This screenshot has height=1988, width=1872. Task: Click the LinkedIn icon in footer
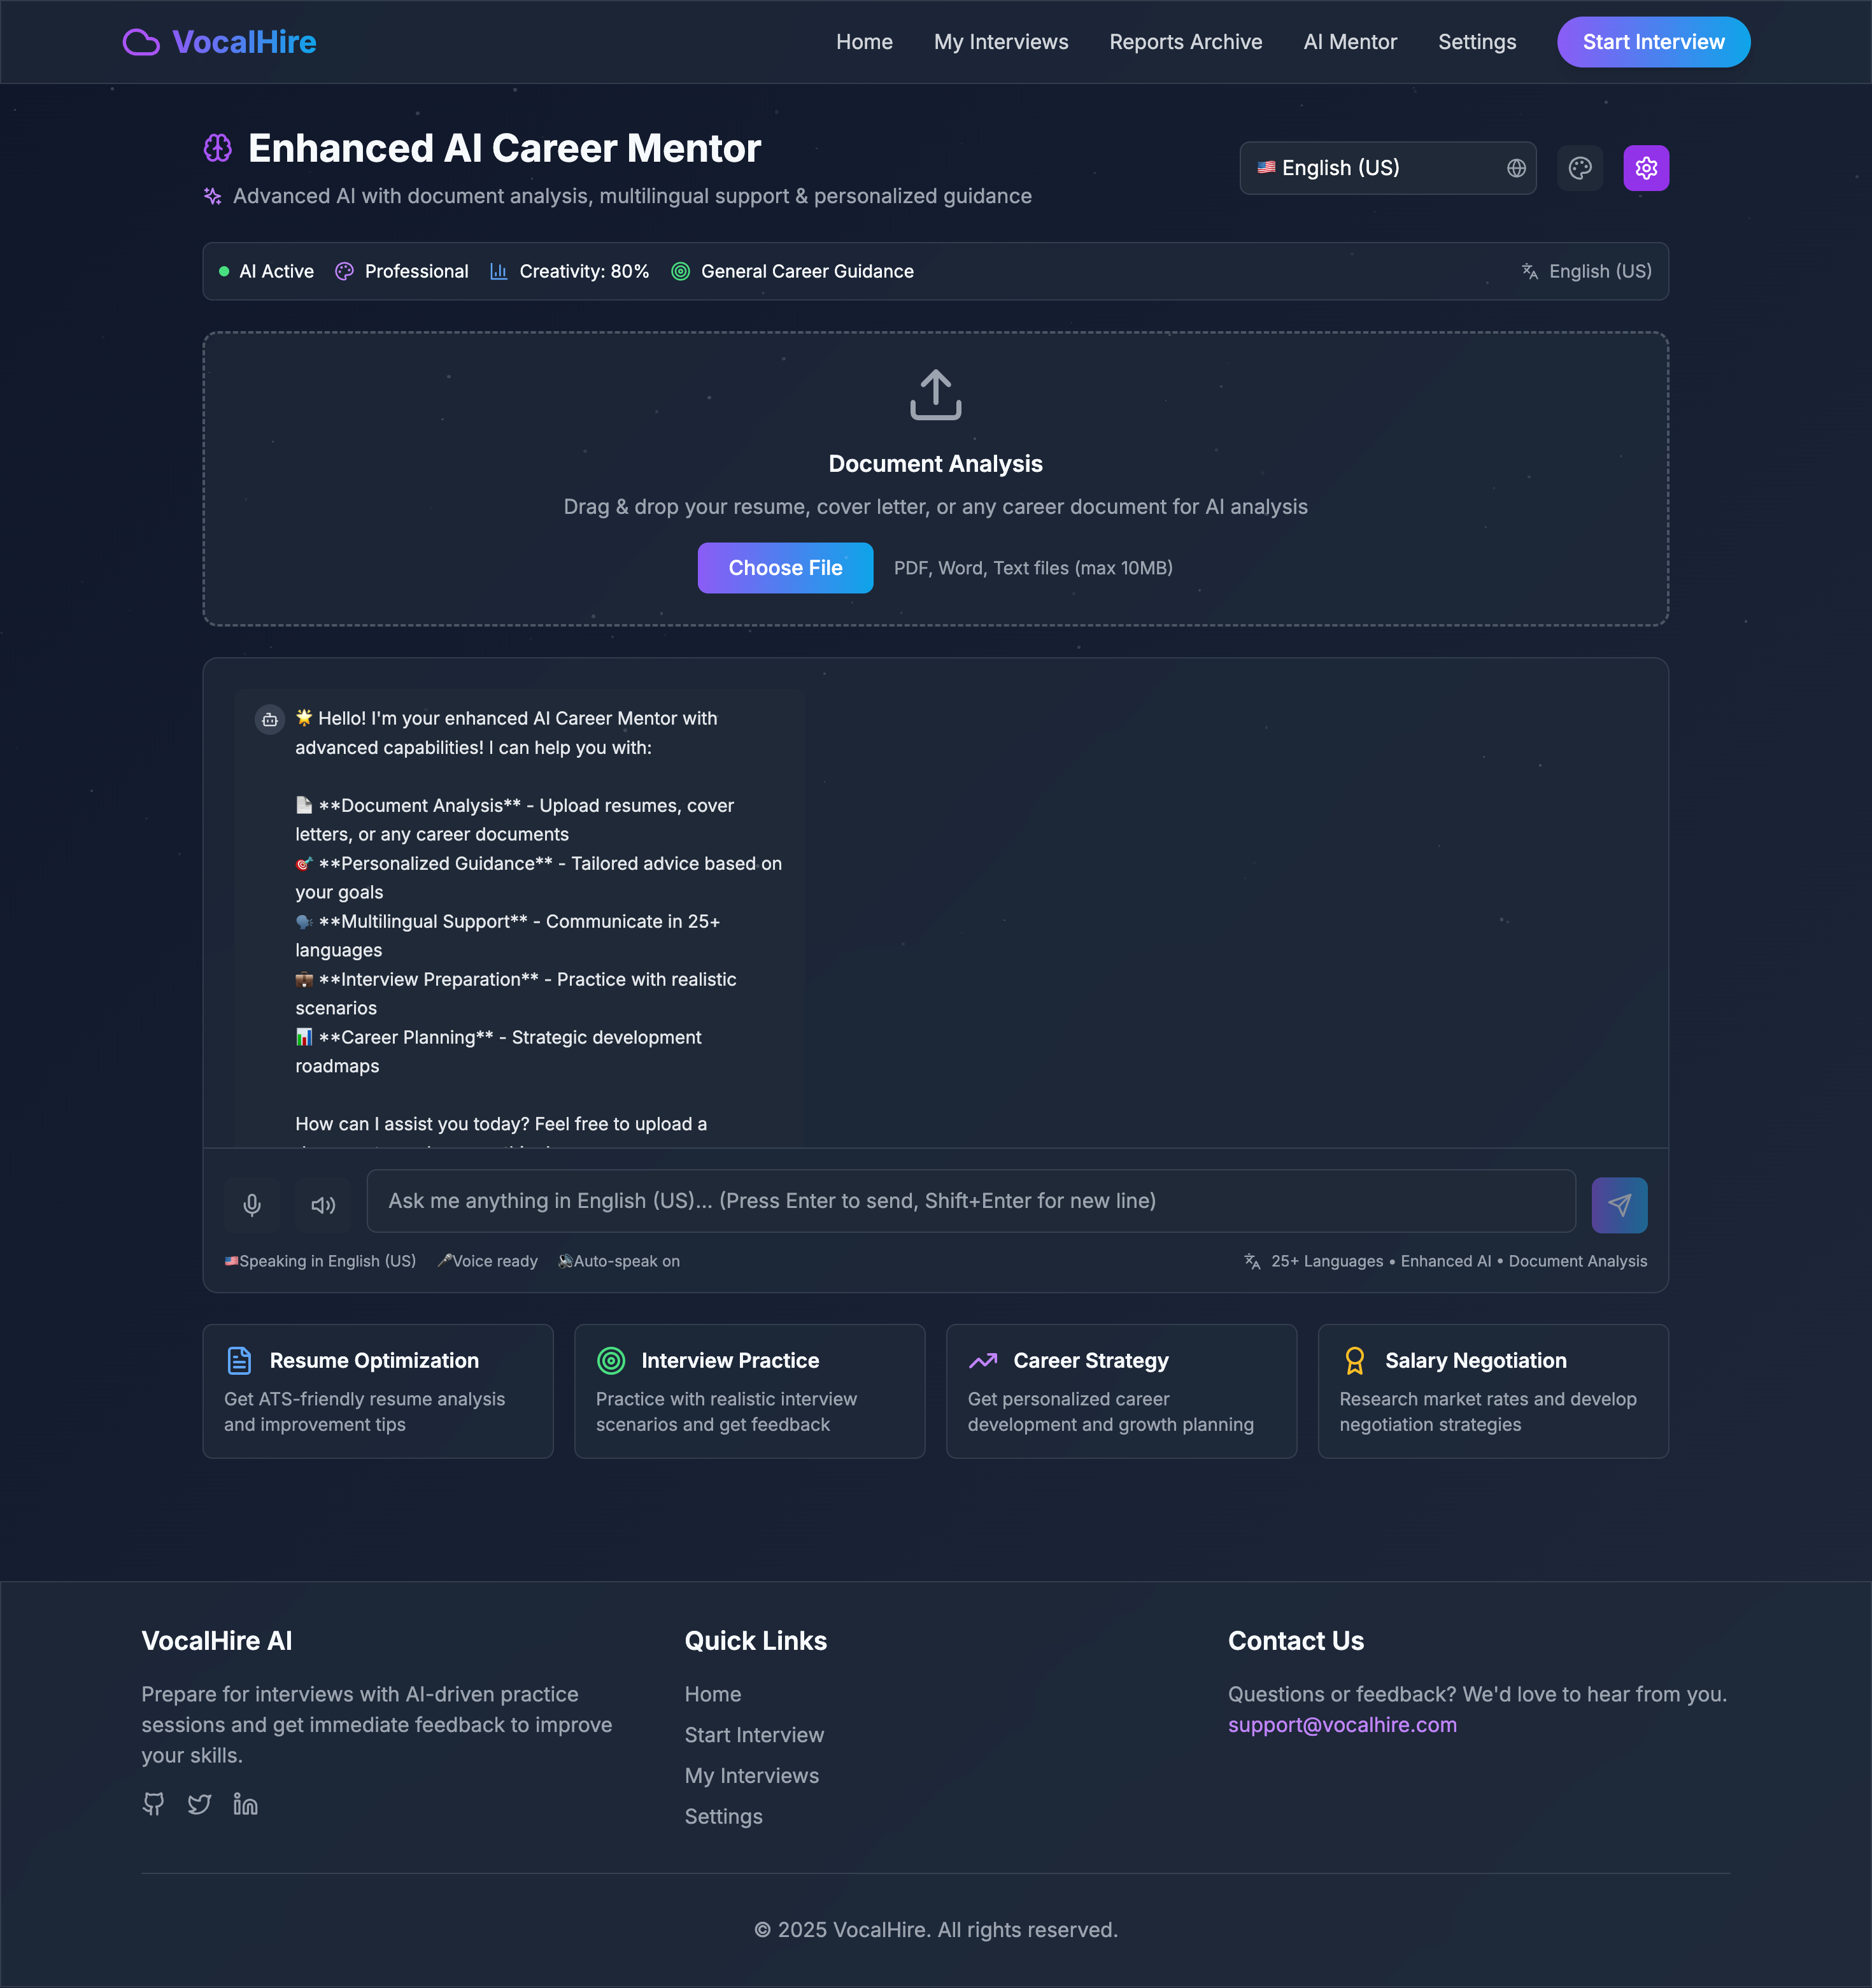click(245, 1804)
